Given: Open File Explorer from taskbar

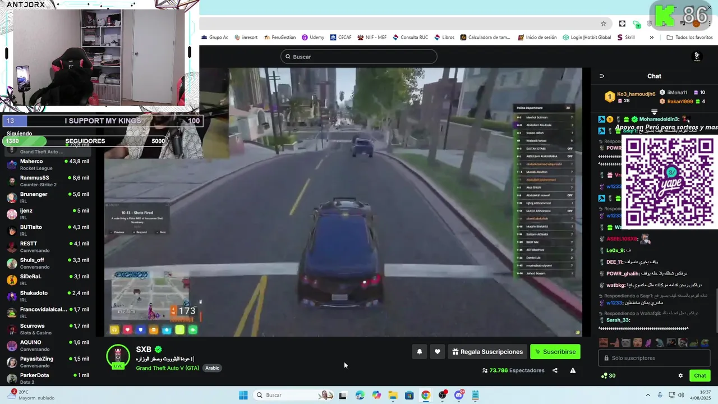Looking at the screenshot, I should click(x=393, y=395).
